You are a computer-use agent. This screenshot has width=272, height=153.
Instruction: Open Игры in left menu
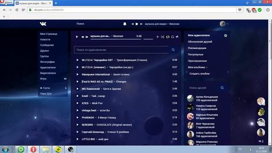[x=43, y=79]
